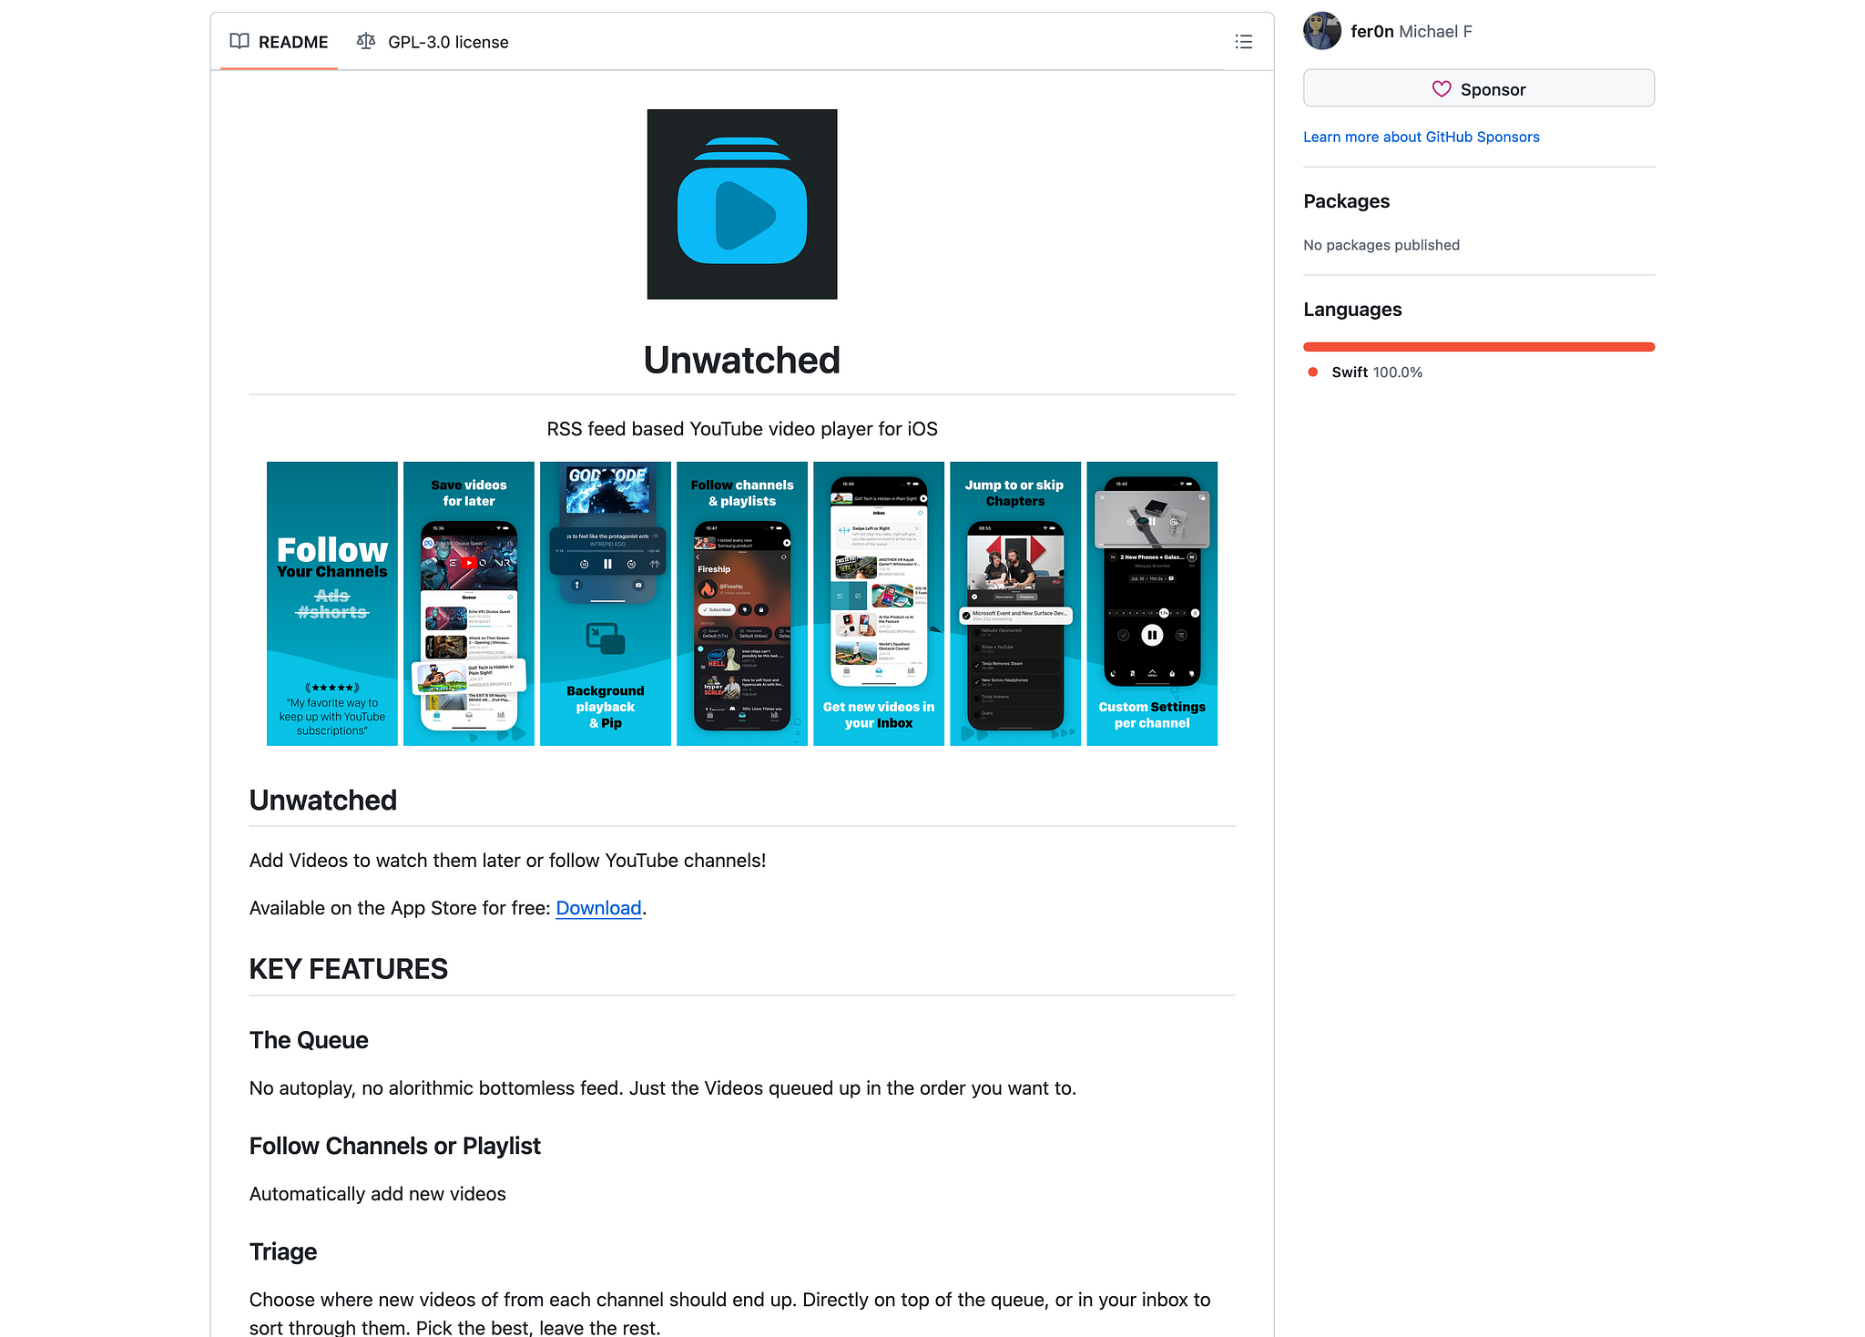Viewport: 1865px width, 1337px height.
Task: Open the Packages heading link
Action: tap(1346, 201)
